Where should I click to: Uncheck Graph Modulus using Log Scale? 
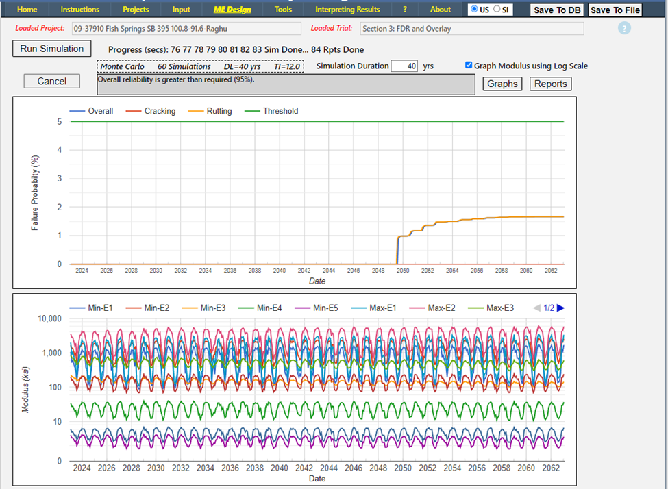click(469, 66)
